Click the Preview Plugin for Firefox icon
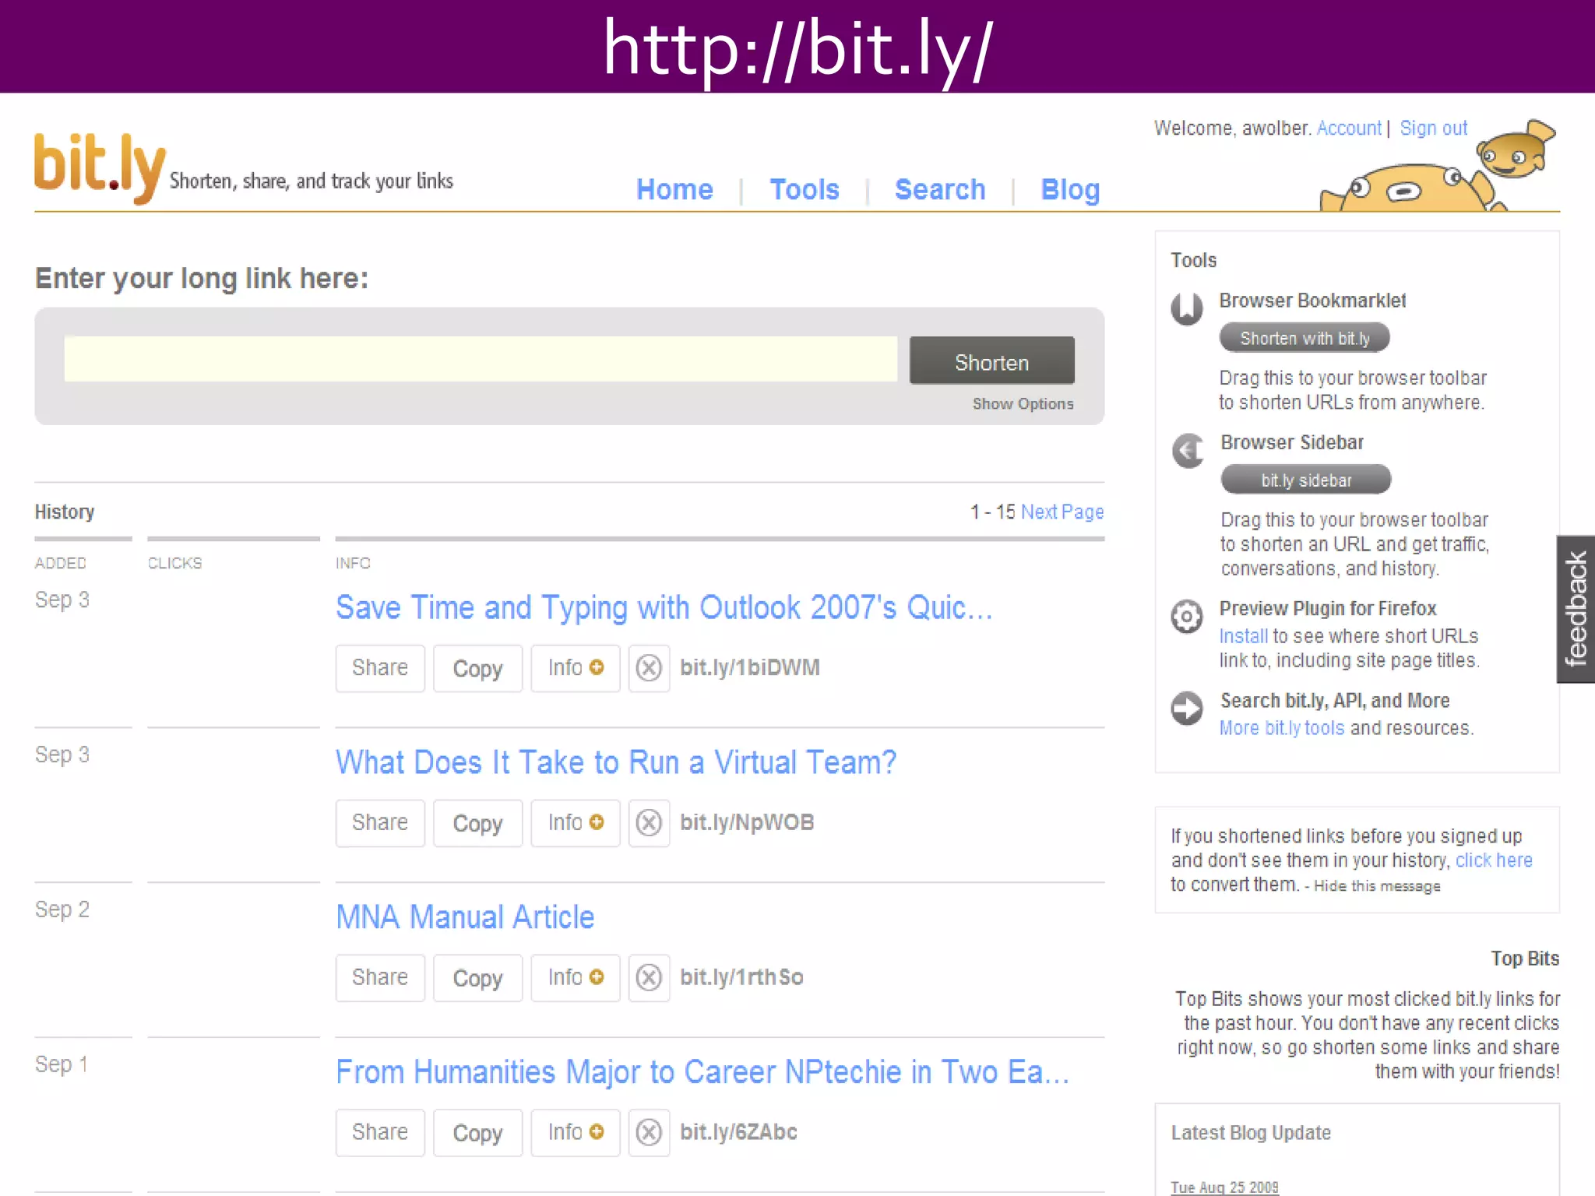Screen dimensions: 1595x1196 click(x=1187, y=617)
